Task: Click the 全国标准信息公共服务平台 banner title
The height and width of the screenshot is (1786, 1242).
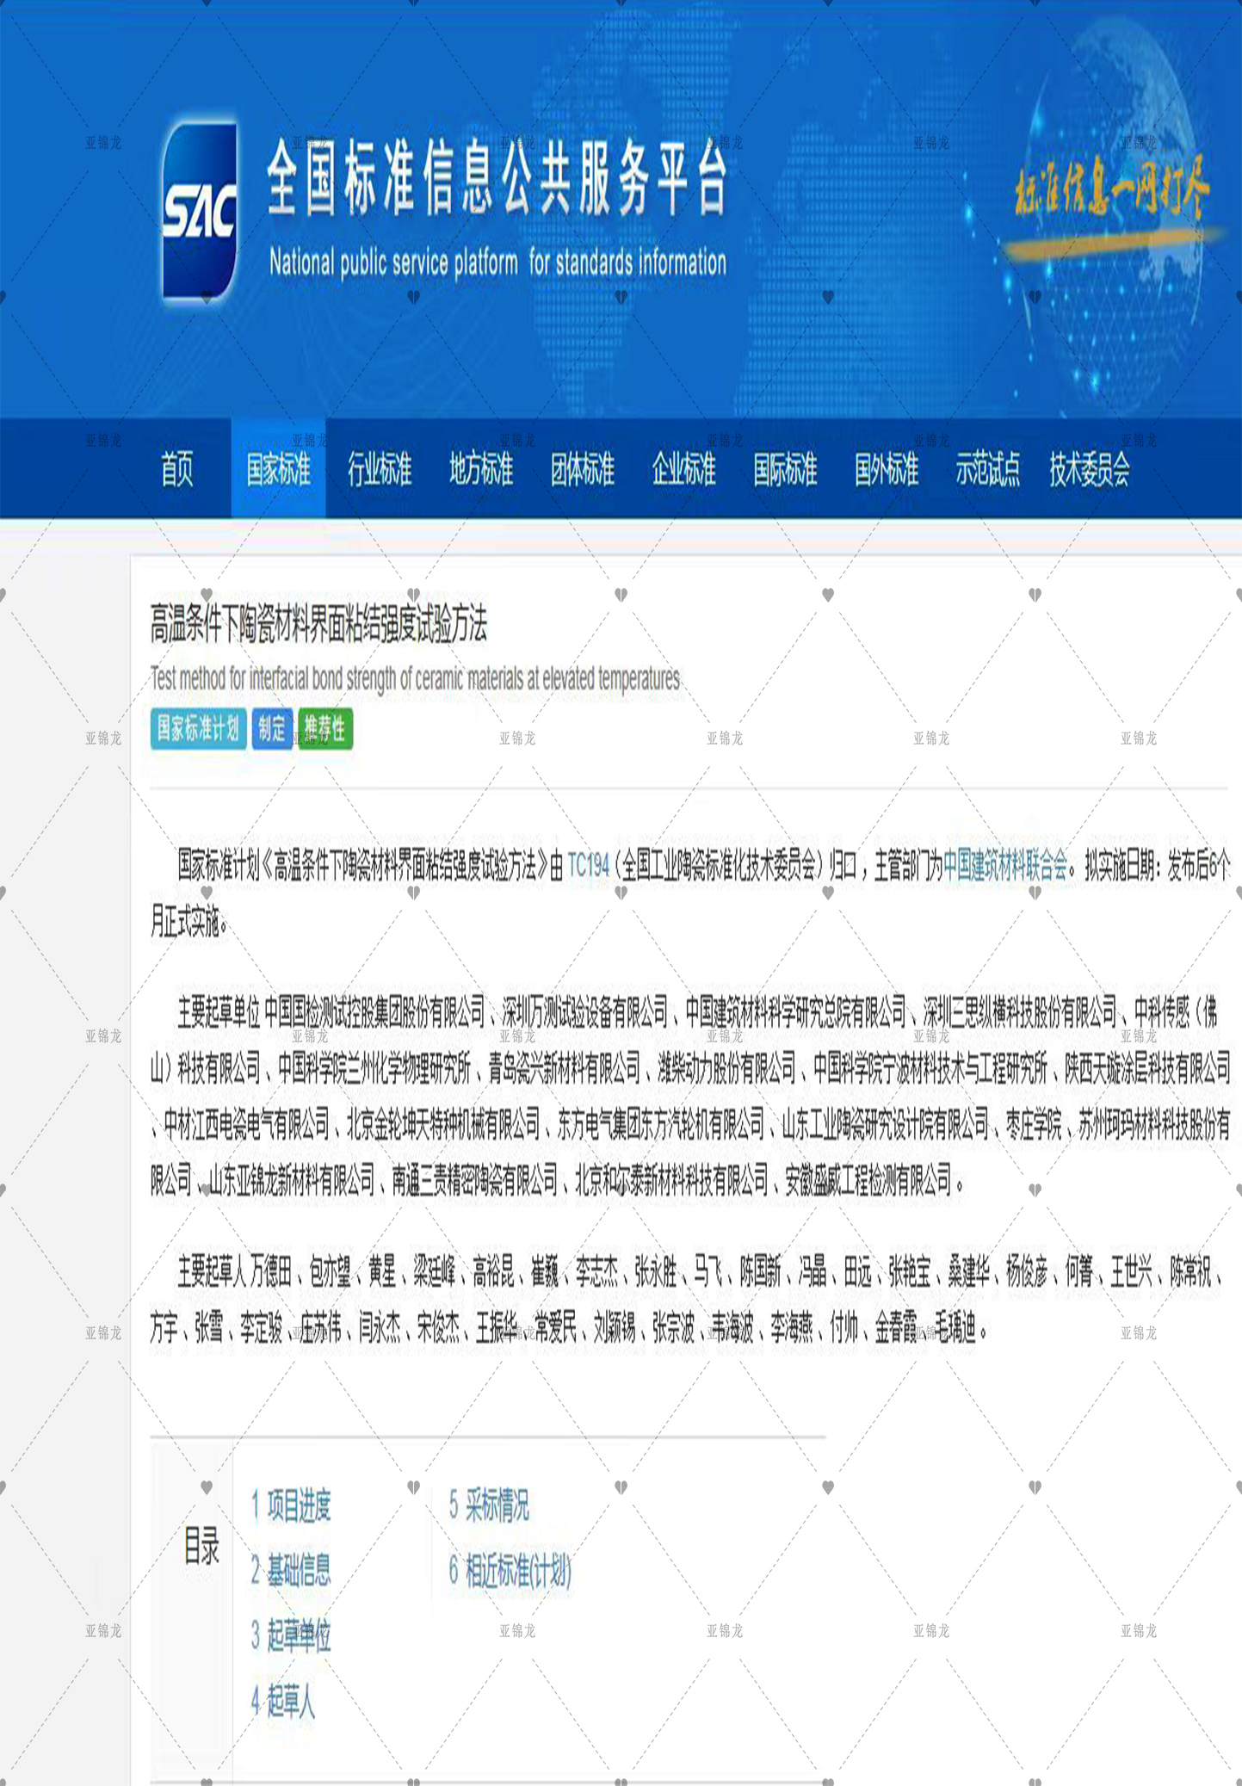Action: (497, 178)
